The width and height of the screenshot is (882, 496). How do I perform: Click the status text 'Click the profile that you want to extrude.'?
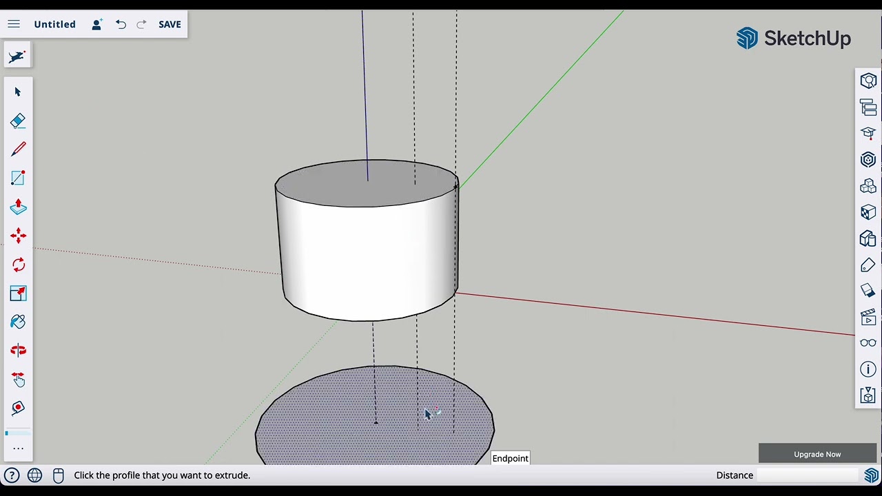[x=162, y=475]
